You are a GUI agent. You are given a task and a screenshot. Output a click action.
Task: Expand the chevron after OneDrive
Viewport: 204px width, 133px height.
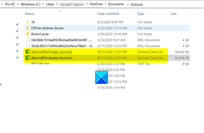point(105,4)
